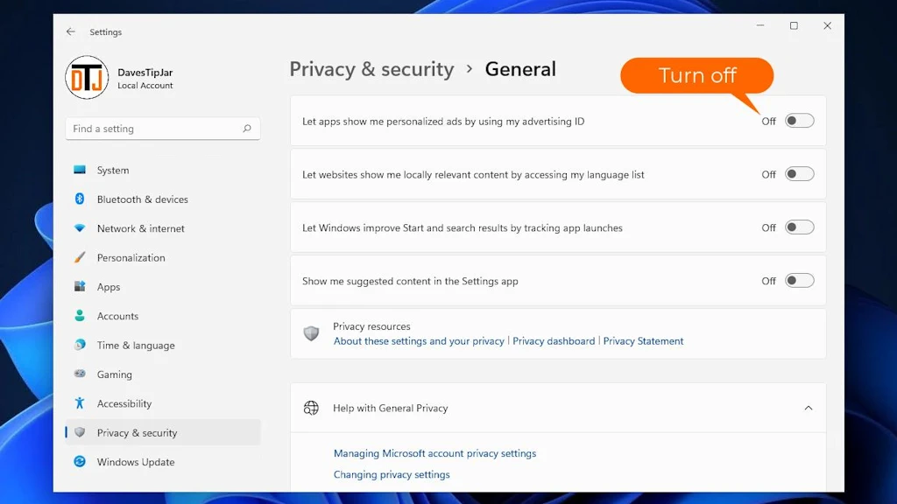This screenshot has height=504, width=897.
Task: Click the search magnifier in Find a setting
Action: (246, 129)
